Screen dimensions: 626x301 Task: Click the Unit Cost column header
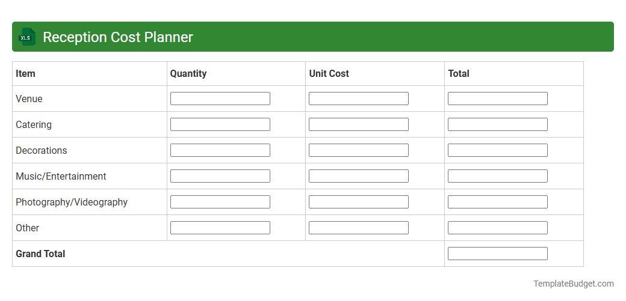(329, 74)
